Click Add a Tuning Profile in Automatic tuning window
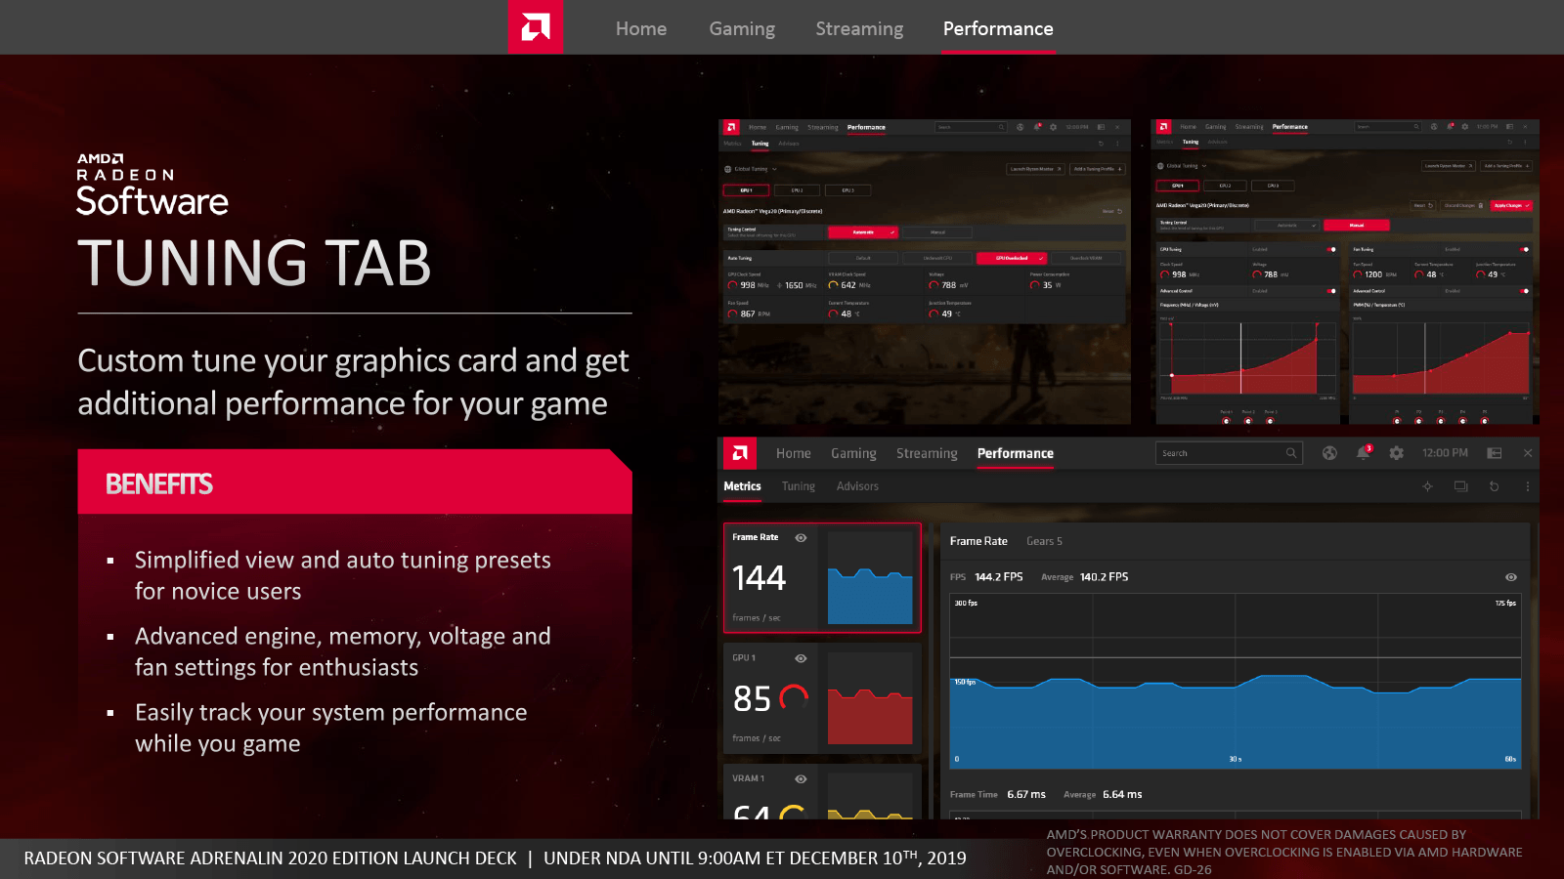Image resolution: width=1564 pixels, height=879 pixels. (1098, 169)
